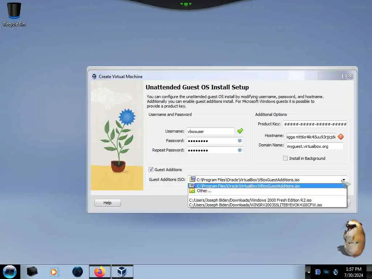Click into the Hostname field
Image resolution: width=372 pixels, height=279 pixels.
[311, 137]
